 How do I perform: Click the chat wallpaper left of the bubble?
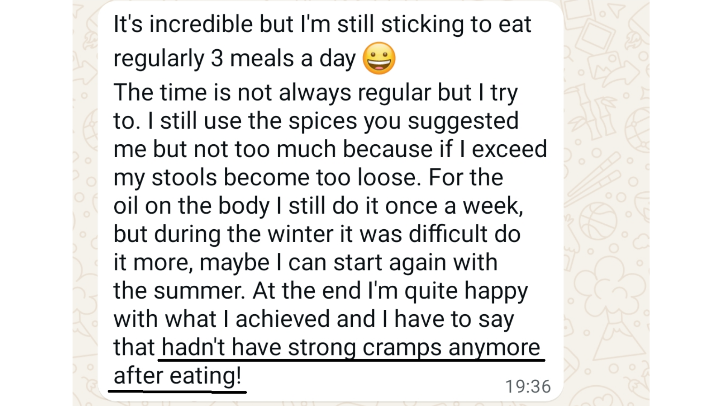click(85, 203)
